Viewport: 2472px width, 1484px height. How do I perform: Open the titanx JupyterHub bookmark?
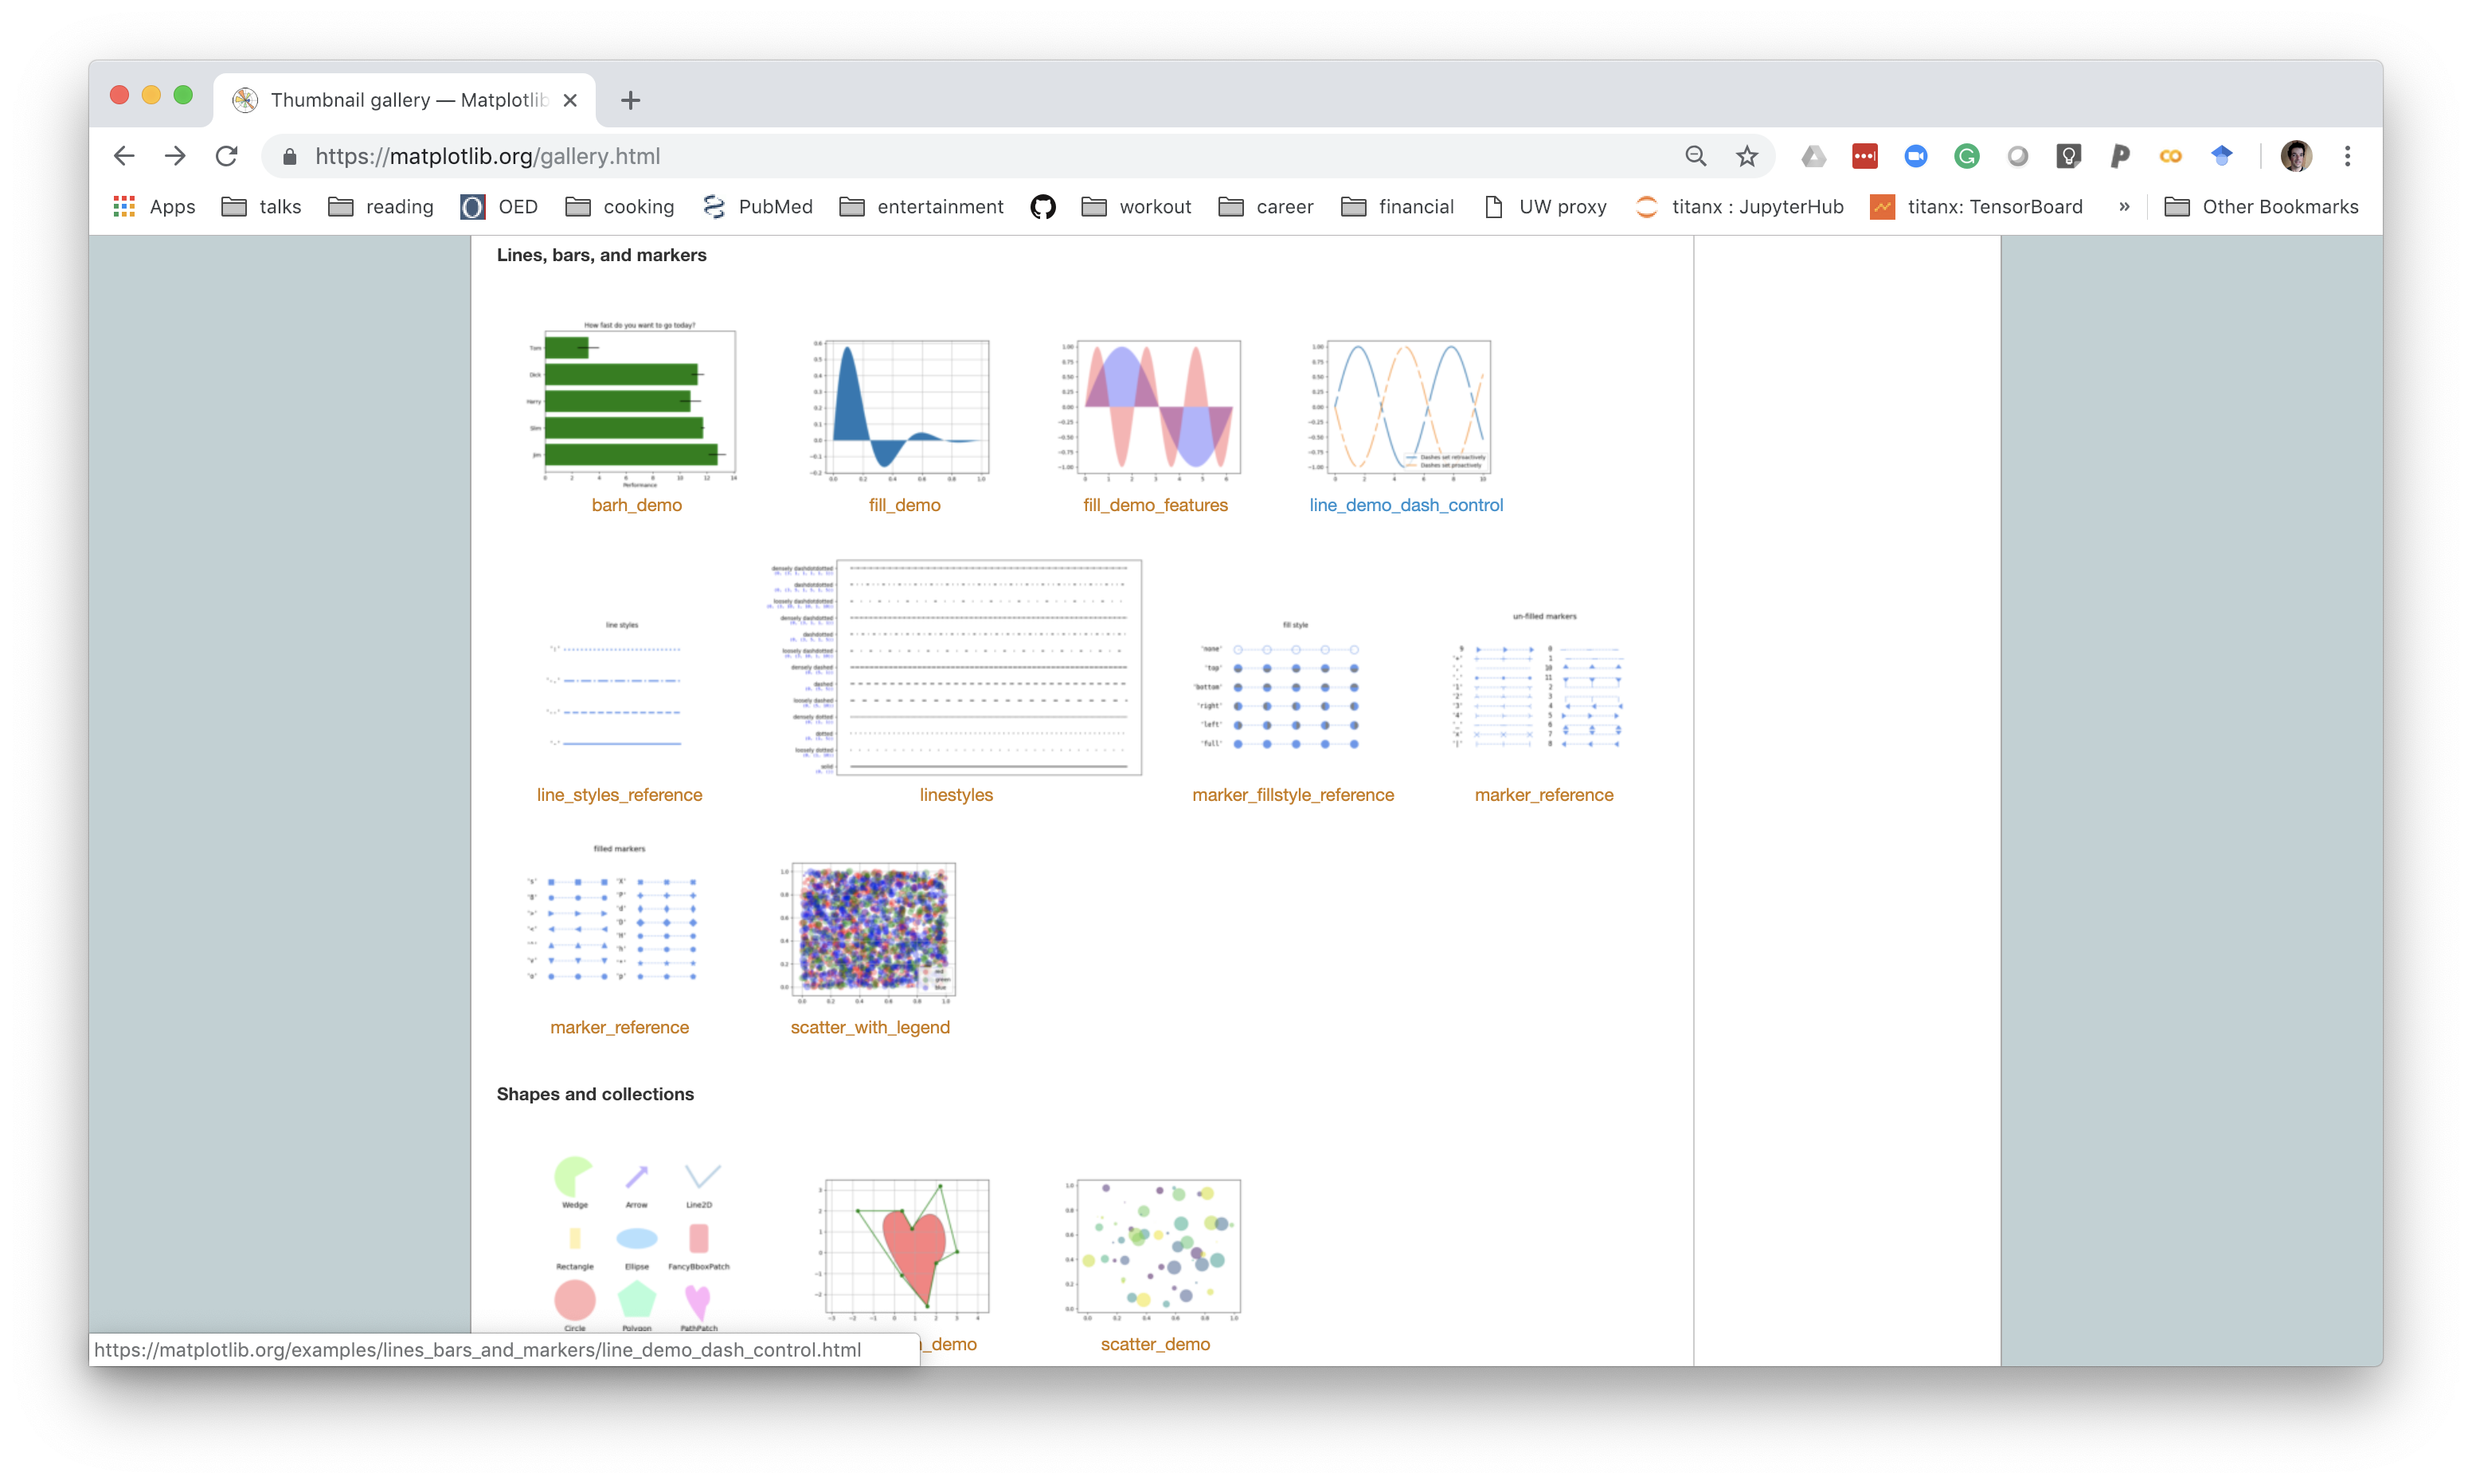coord(1739,207)
